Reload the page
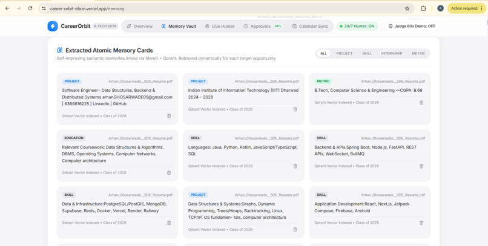 coord(30,8)
